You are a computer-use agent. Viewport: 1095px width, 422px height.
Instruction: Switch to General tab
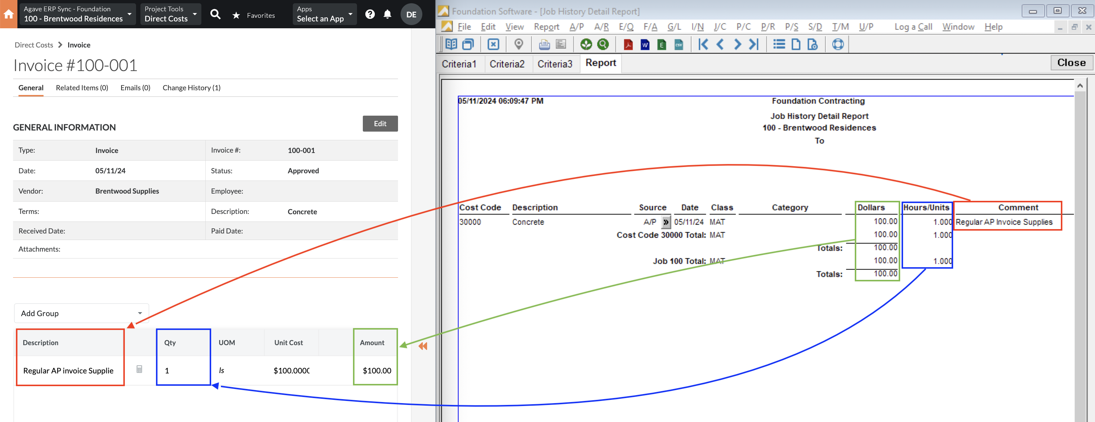(x=30, y=88)
